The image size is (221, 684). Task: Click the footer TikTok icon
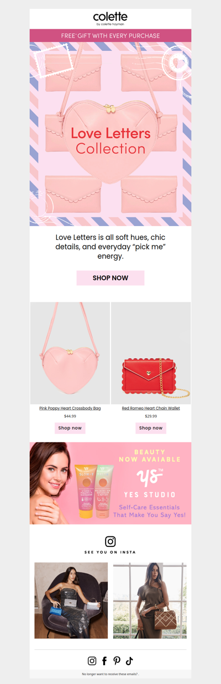point(129,661)
